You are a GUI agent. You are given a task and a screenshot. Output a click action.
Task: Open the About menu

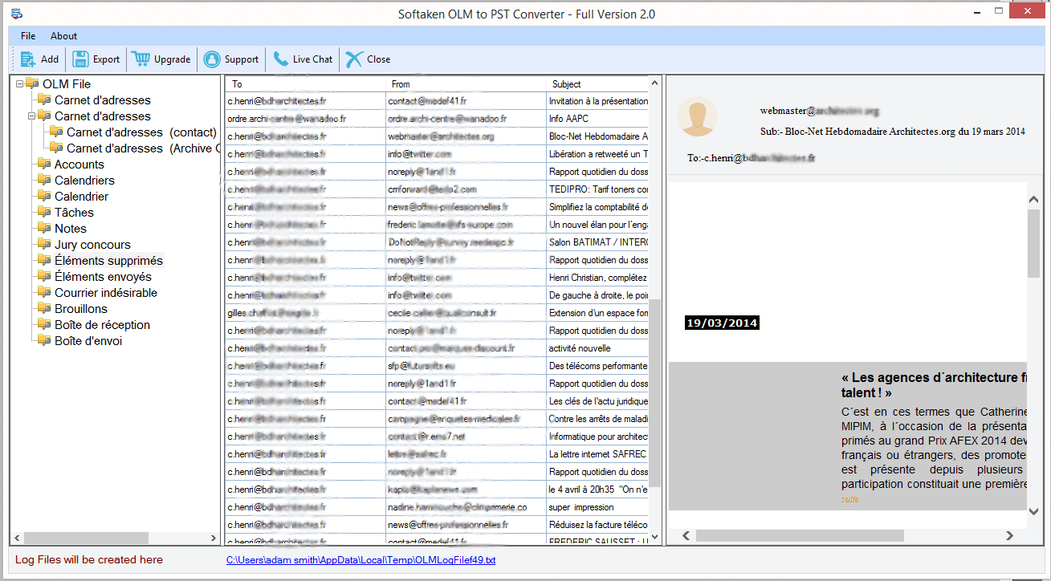coord(63,36)
